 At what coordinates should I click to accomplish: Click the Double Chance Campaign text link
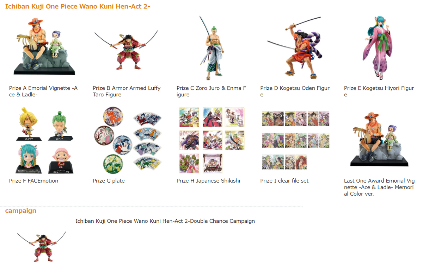point(165,221)
